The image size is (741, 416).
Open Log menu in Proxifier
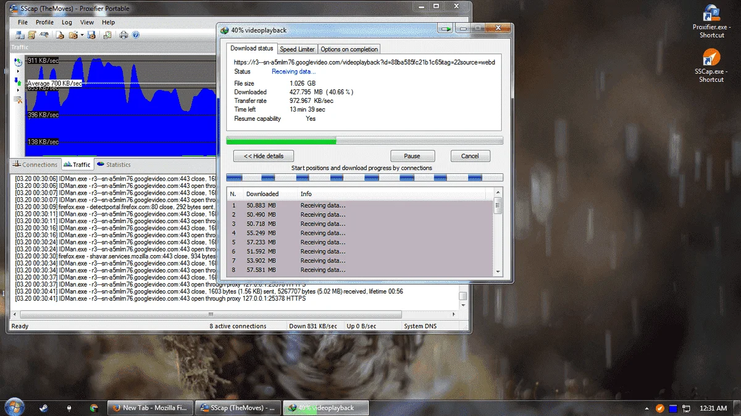pos(67,22)
